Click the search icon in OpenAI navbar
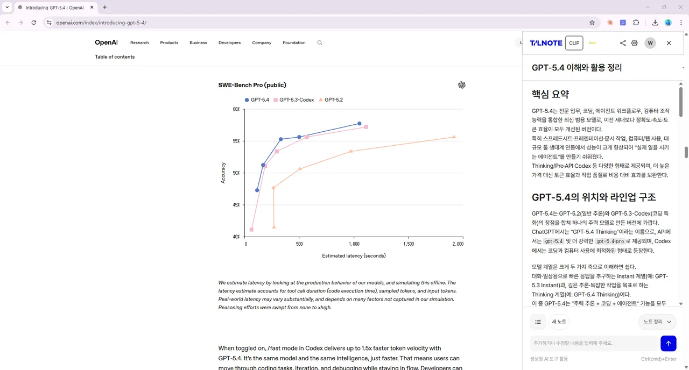The image size is (689, 370). 319,43
